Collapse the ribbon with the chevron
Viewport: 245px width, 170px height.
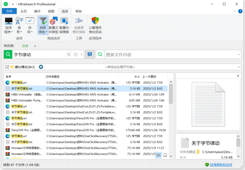pos(235,11)
